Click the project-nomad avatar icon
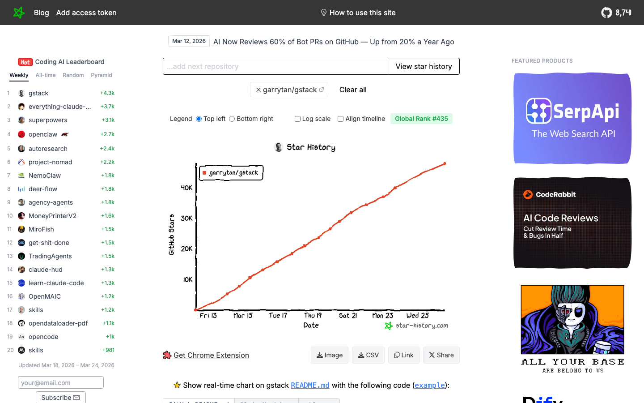Screen dimensions: 644x403 (21, 162)
